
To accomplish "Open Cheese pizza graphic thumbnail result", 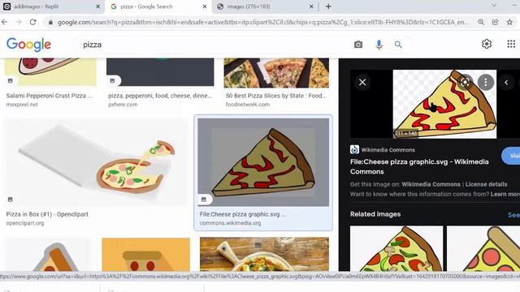I will point(263,162).
